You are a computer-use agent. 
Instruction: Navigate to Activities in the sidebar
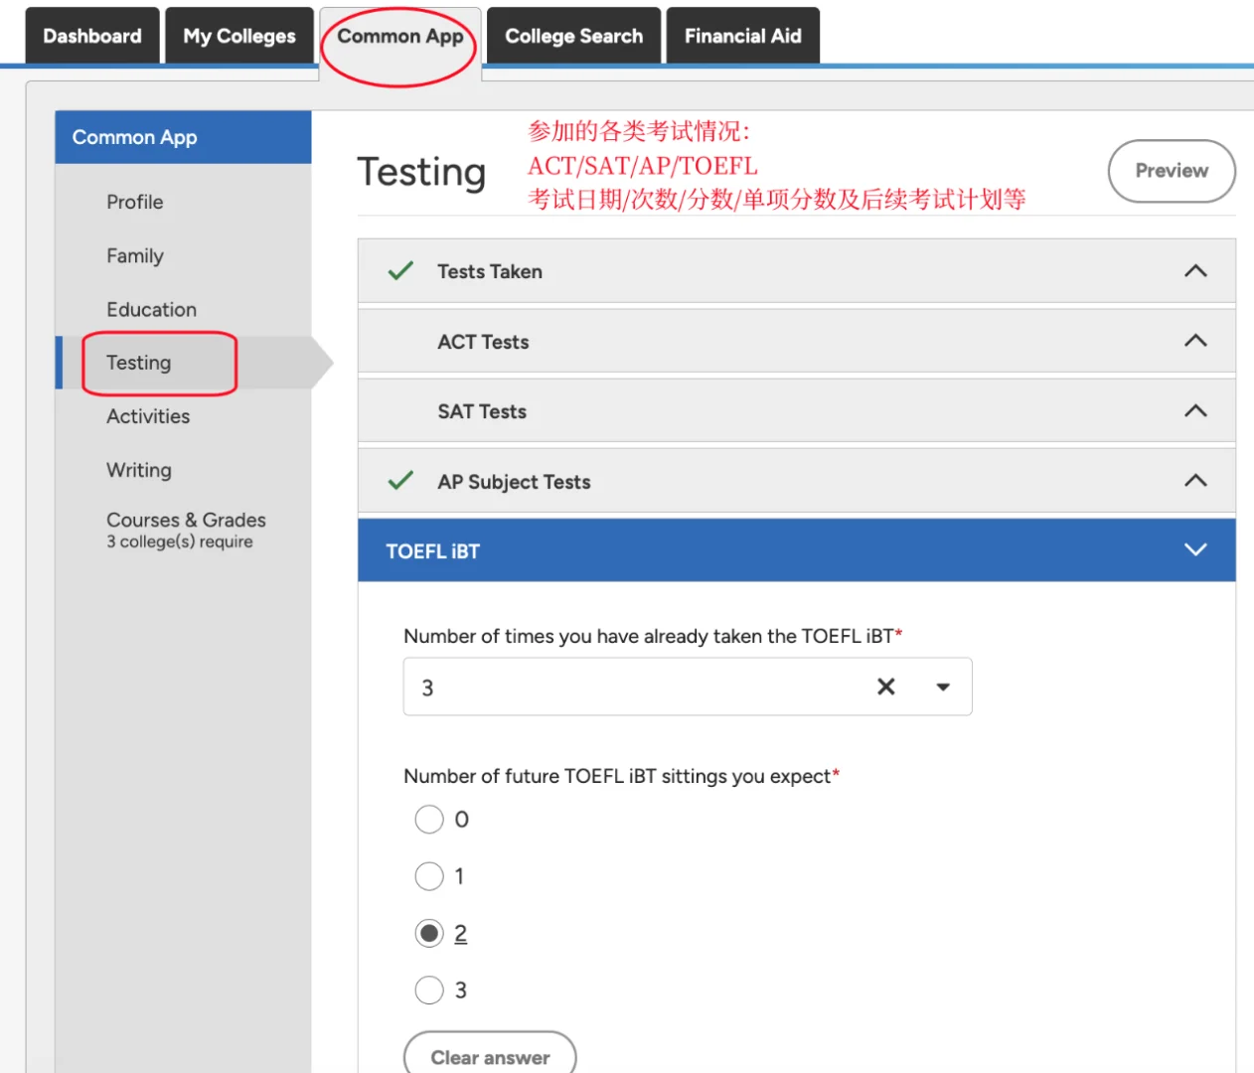tap(148, 416)
